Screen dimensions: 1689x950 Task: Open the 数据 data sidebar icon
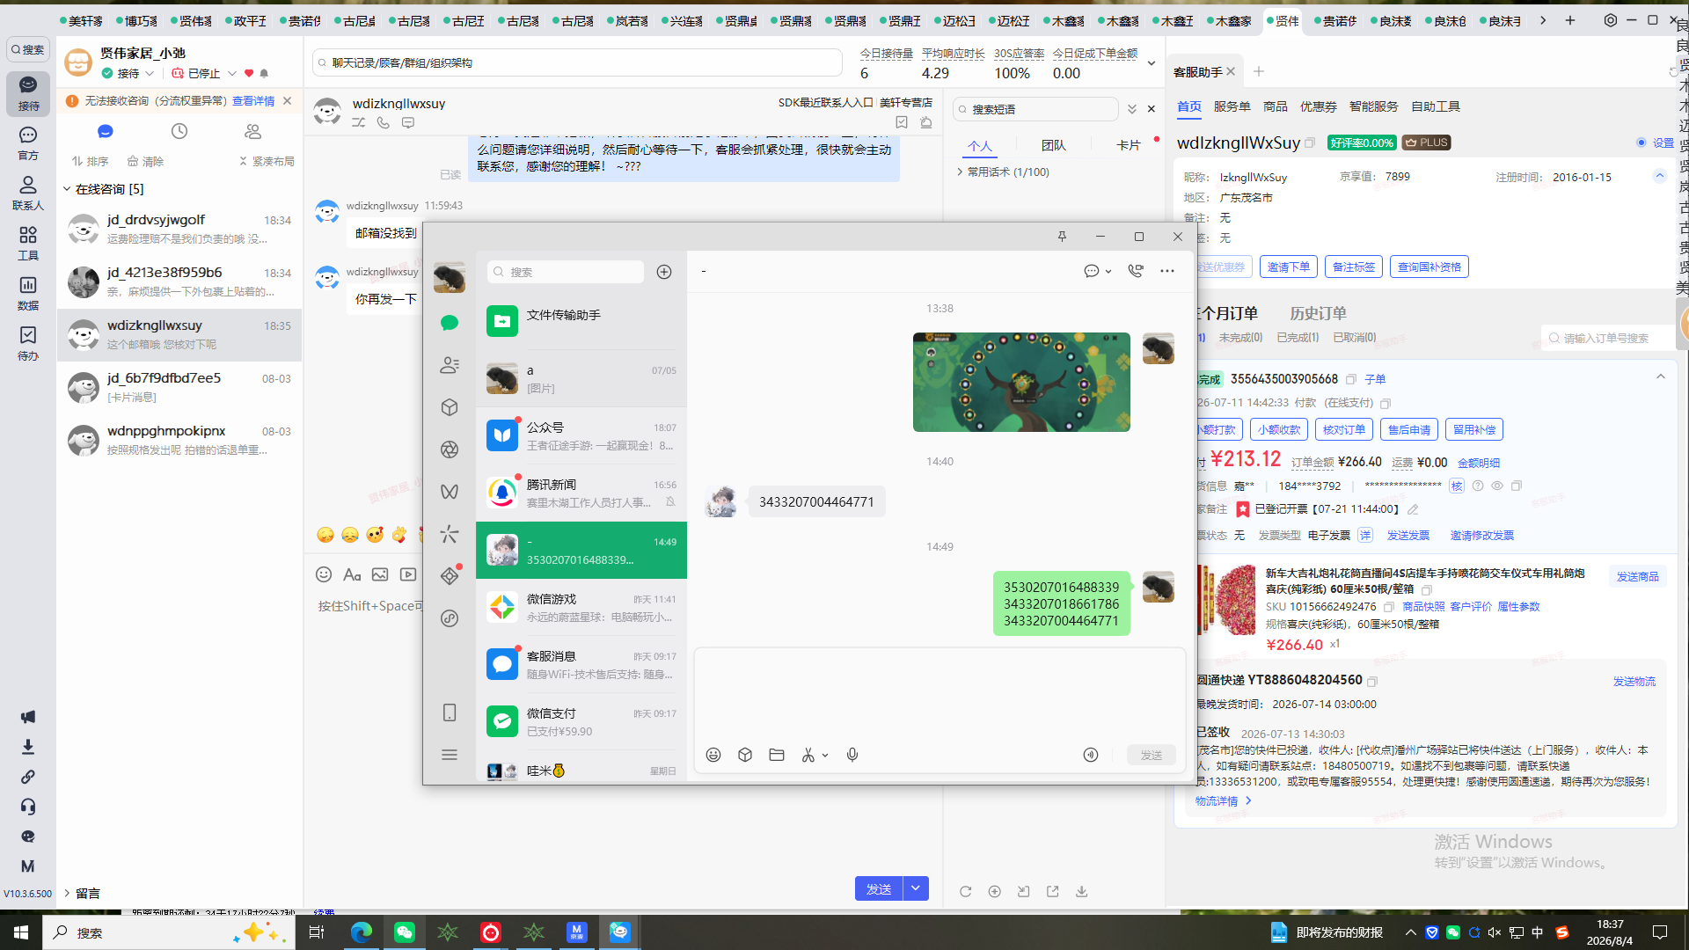(x=28, y=293)
